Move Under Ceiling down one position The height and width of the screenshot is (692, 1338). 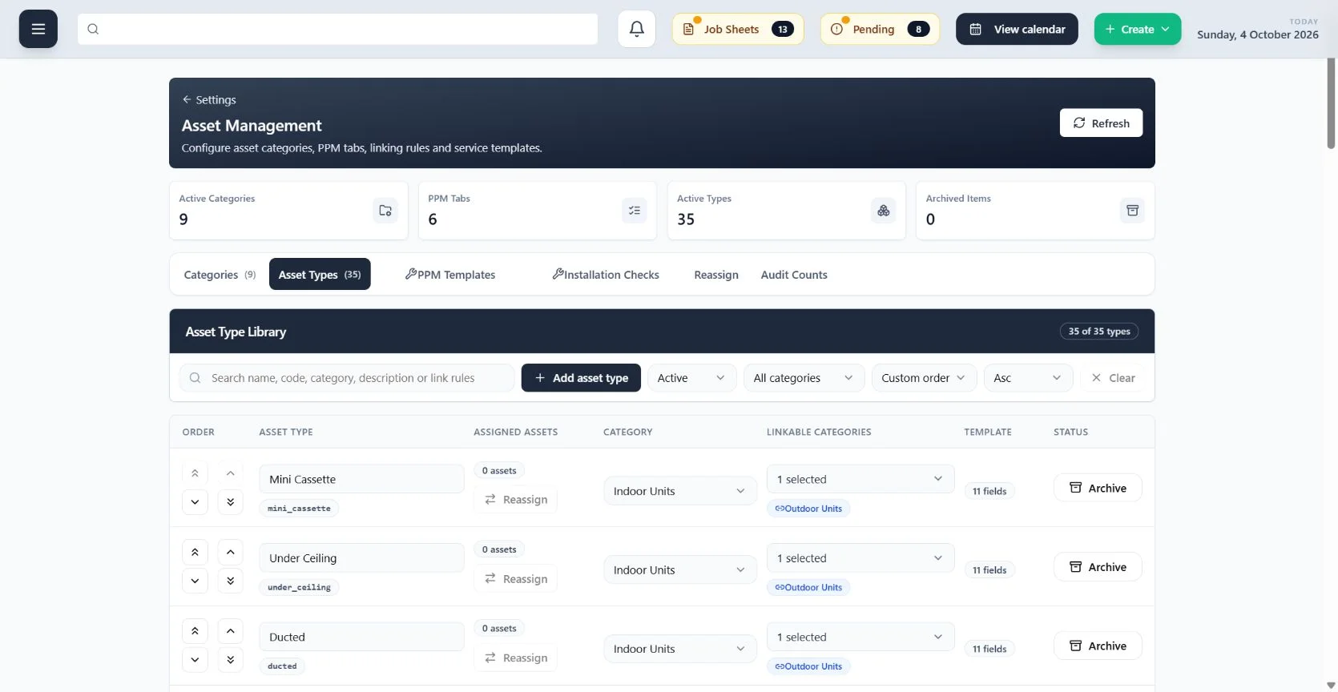[195, 581]
